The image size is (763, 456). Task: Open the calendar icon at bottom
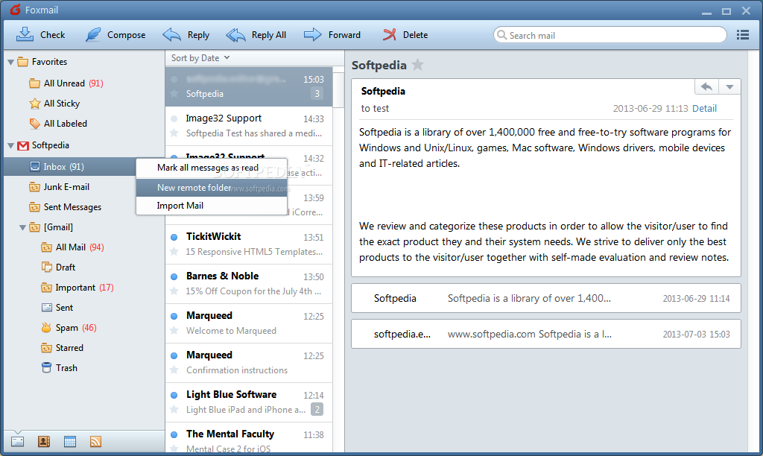point(70,442)
